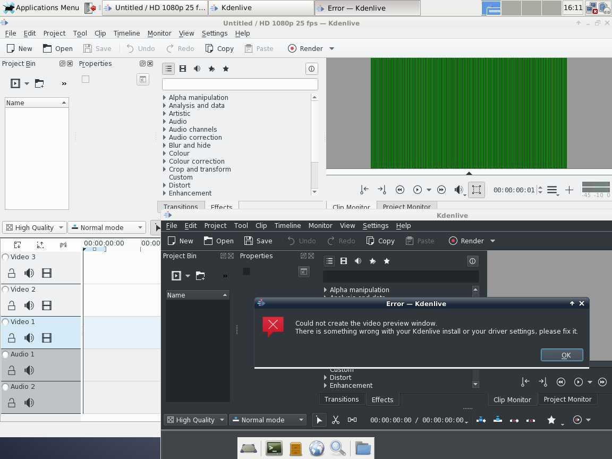The image size is (612, 459).
Task: Expand the Colour correction effects category
Action: (165, 161)
